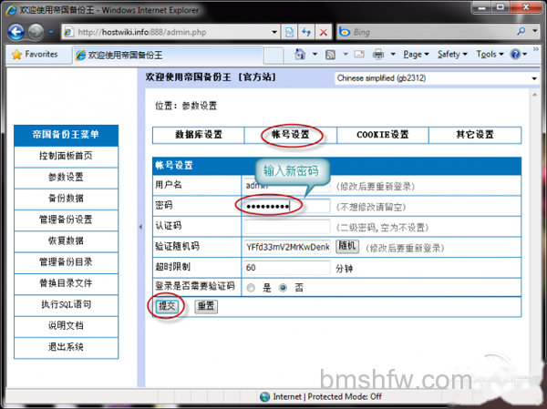Open 管理备份目录 in sidebar menu
Viewport: 547px width, 409px height.
coord(66,262)
